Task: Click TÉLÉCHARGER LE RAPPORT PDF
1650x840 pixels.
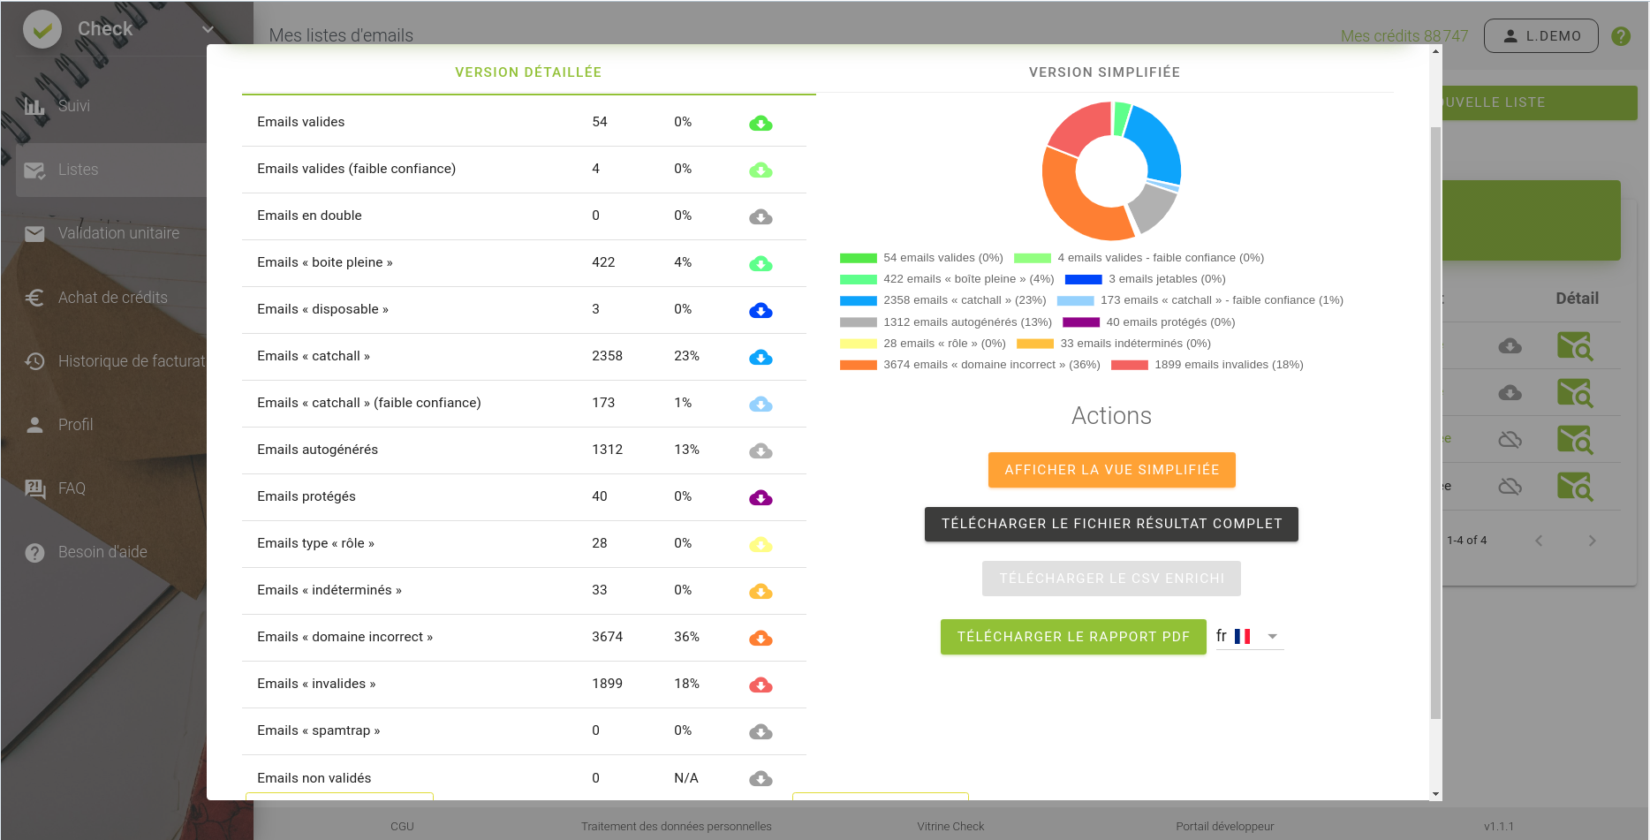Action: [1073, 636]
